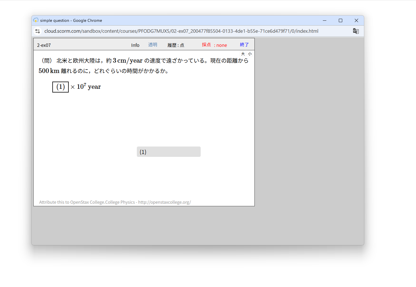Maximize the simple question window
416x287 pixels.
click(340, 20)
